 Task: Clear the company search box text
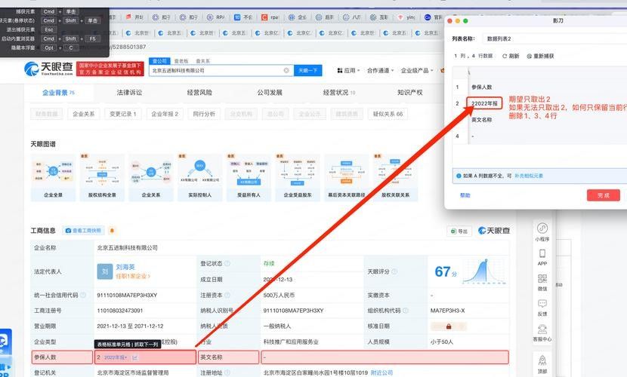(x=286, y=71)
